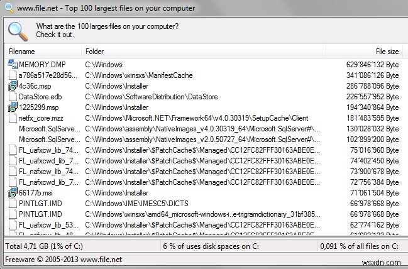
Task: Open the www.file.net freeware link text
Action: click(x=101, y=260)
